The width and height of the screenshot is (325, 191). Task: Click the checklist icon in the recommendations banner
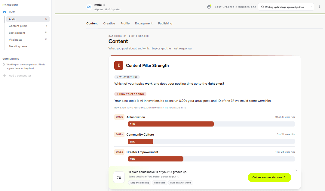[x=119, y=177]
